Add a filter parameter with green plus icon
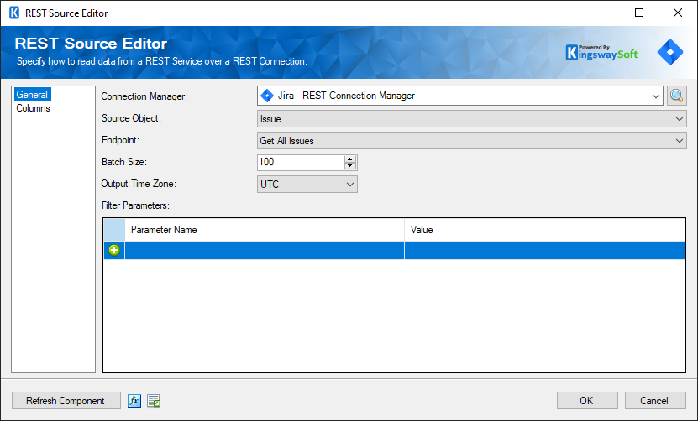The image size is (698, 421). click(x=114, y=250)
